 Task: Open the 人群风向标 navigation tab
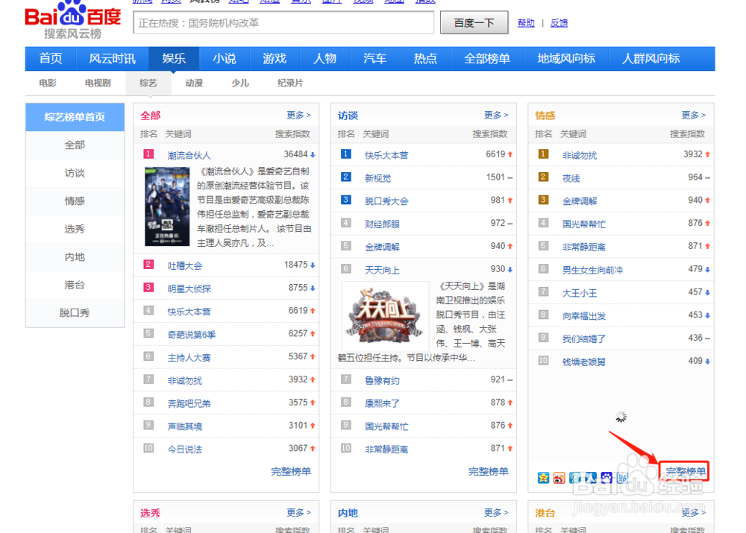[x=651, y=58]
